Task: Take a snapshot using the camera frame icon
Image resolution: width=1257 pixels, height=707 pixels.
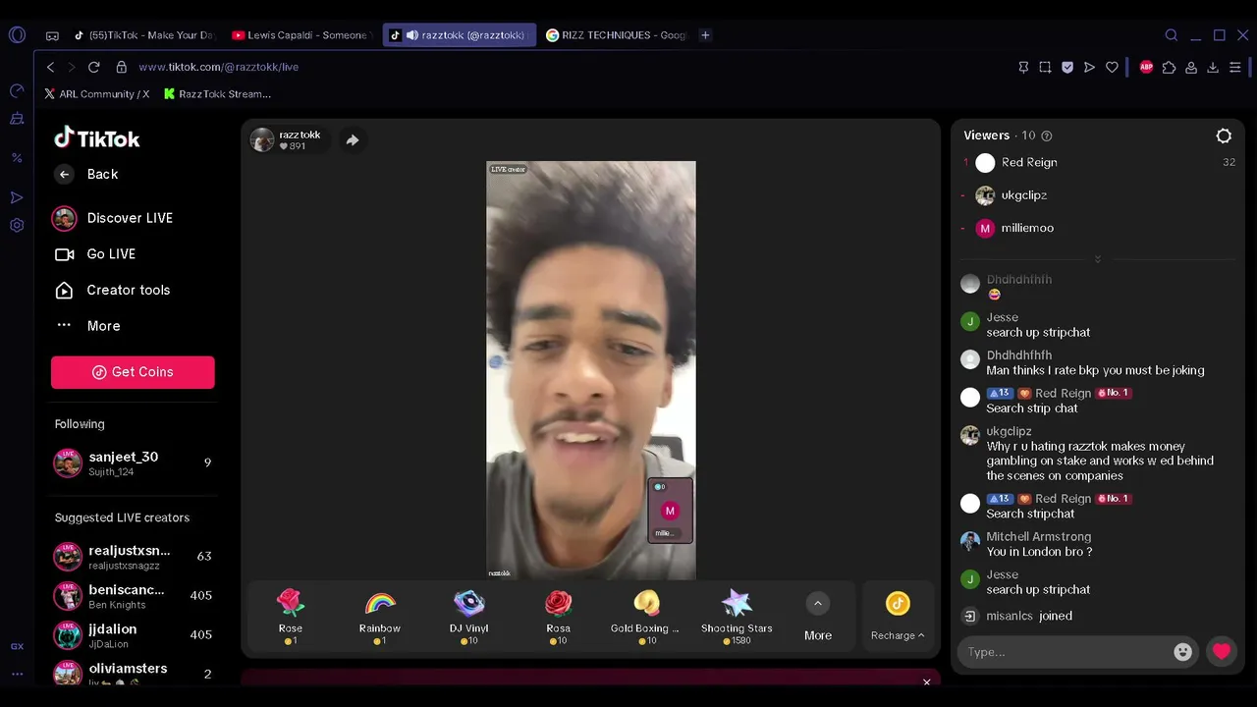Action: 1045,67
